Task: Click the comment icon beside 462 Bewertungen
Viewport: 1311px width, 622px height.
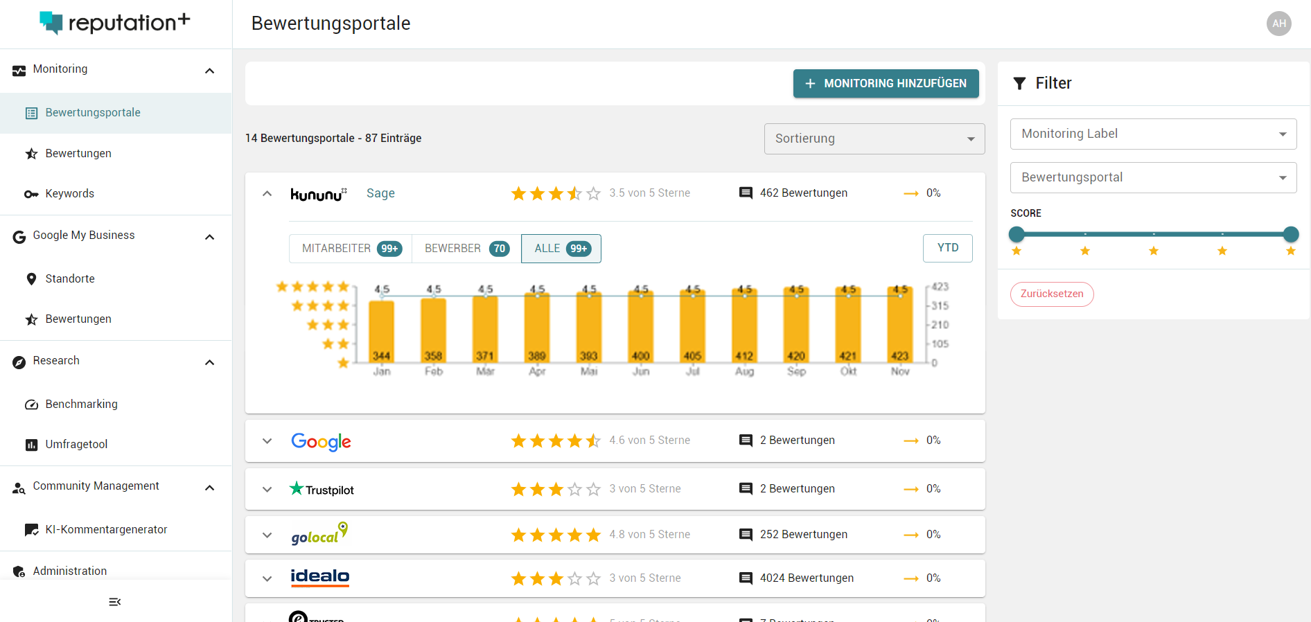Action: point(746,193)
